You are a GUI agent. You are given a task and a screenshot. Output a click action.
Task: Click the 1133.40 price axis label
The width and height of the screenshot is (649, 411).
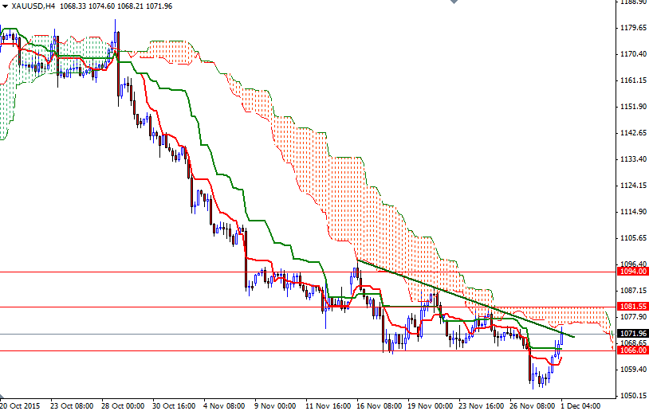click(x=633, y=159)
